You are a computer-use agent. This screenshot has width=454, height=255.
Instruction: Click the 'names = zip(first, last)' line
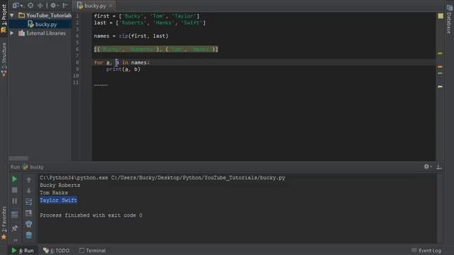[131, 36]
